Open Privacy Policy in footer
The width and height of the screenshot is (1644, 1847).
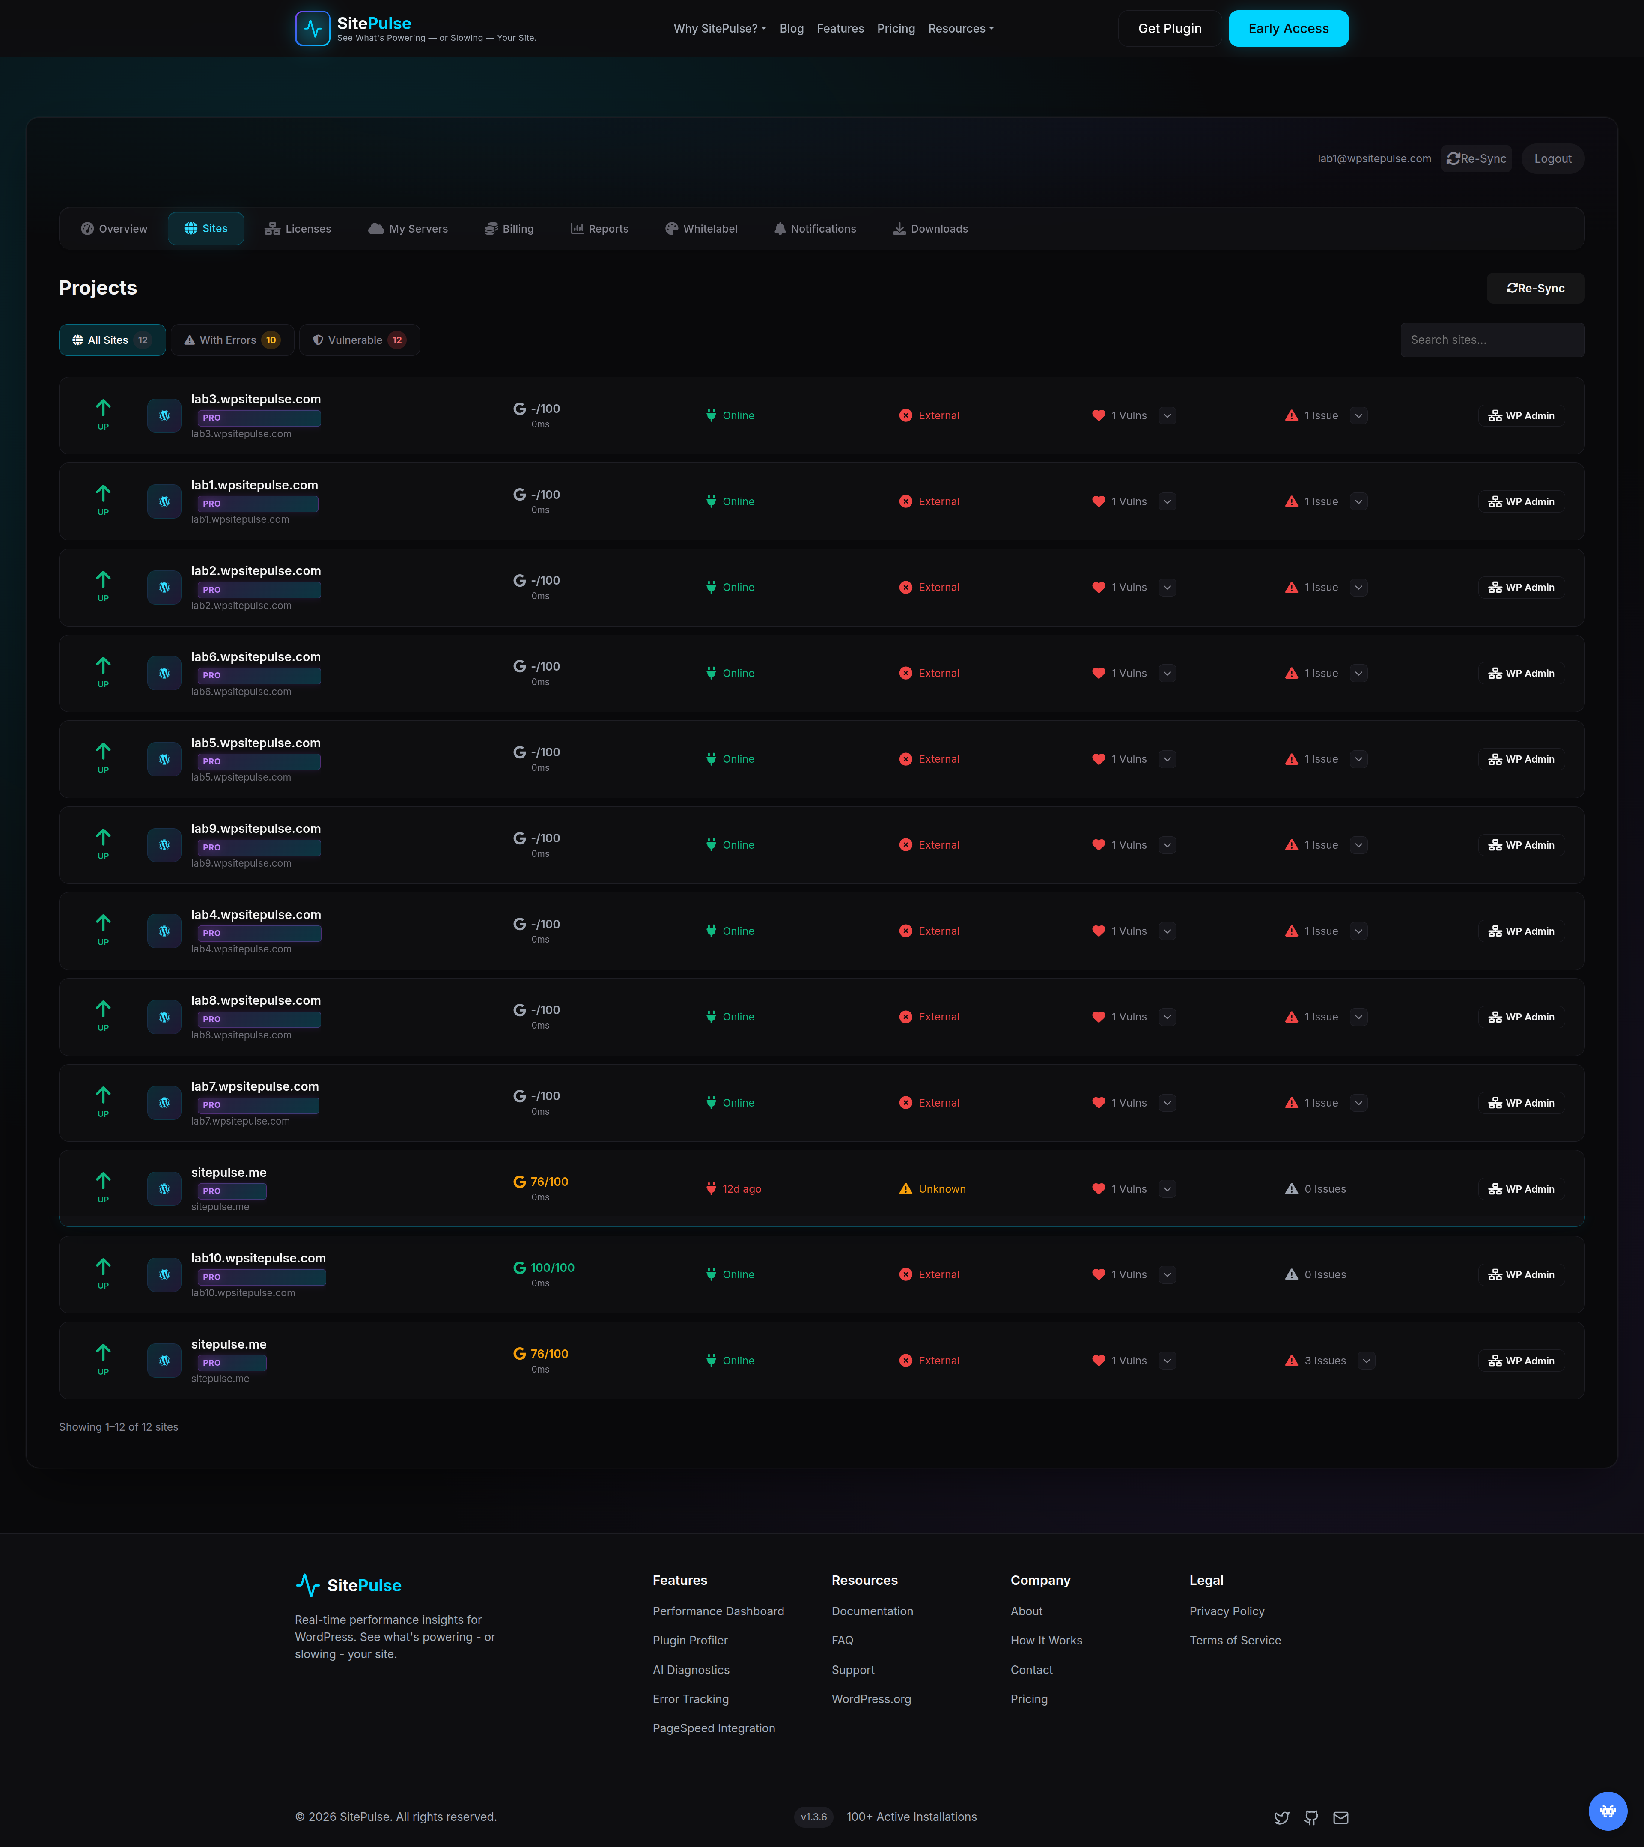[1227, 1611]
